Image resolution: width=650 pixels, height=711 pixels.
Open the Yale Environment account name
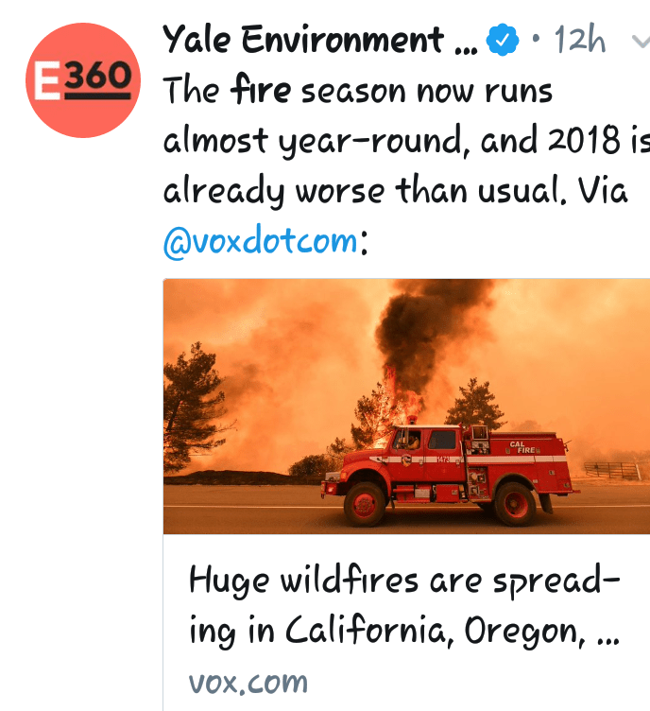pyautogui.click(x=302, y=40)
